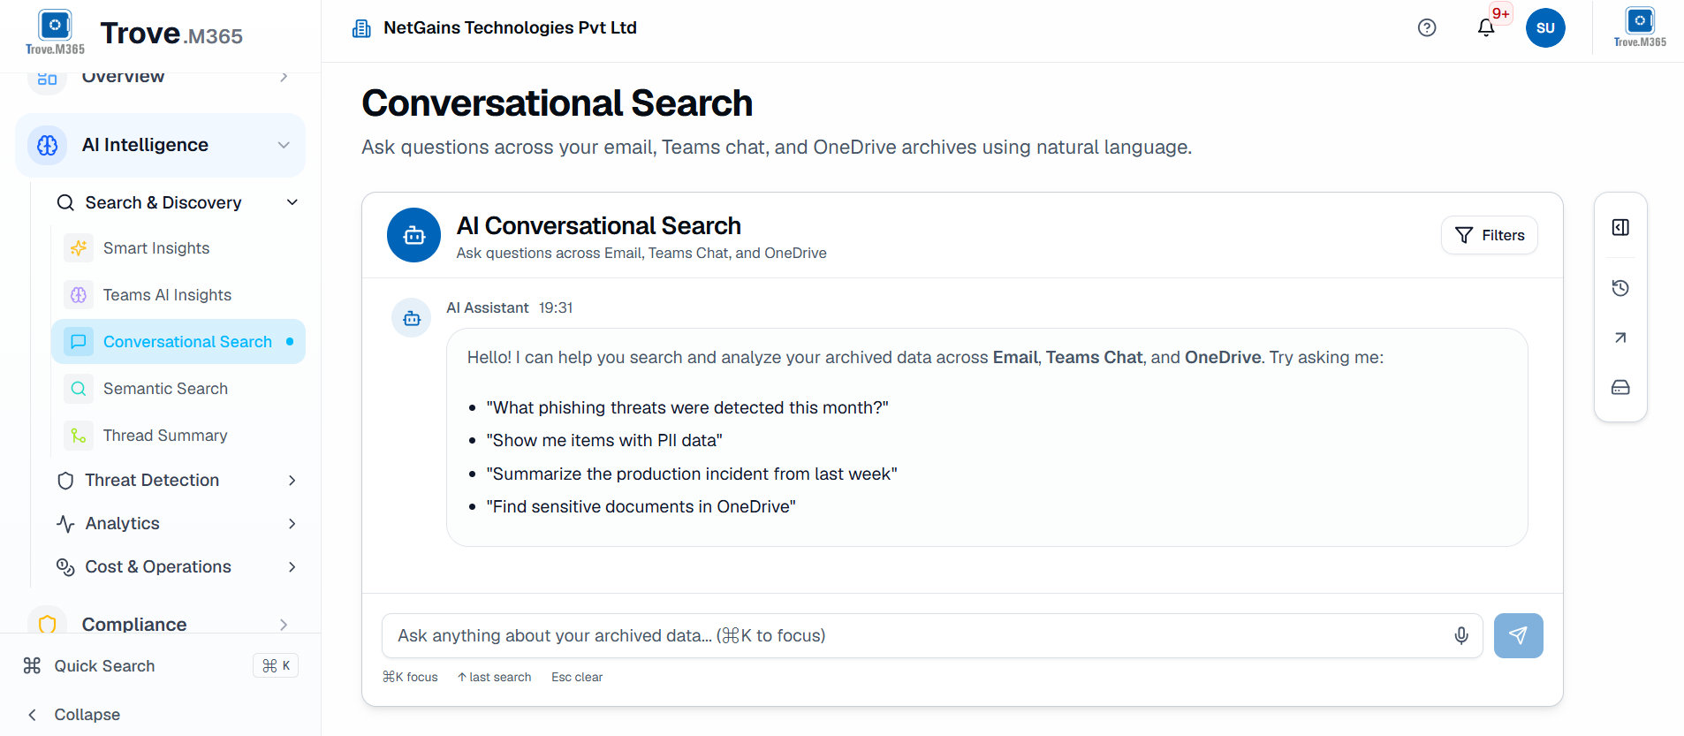Screen dimensions: 1684x736
Task: Click the 19:31 message timestamp
Action: point(556,308)
